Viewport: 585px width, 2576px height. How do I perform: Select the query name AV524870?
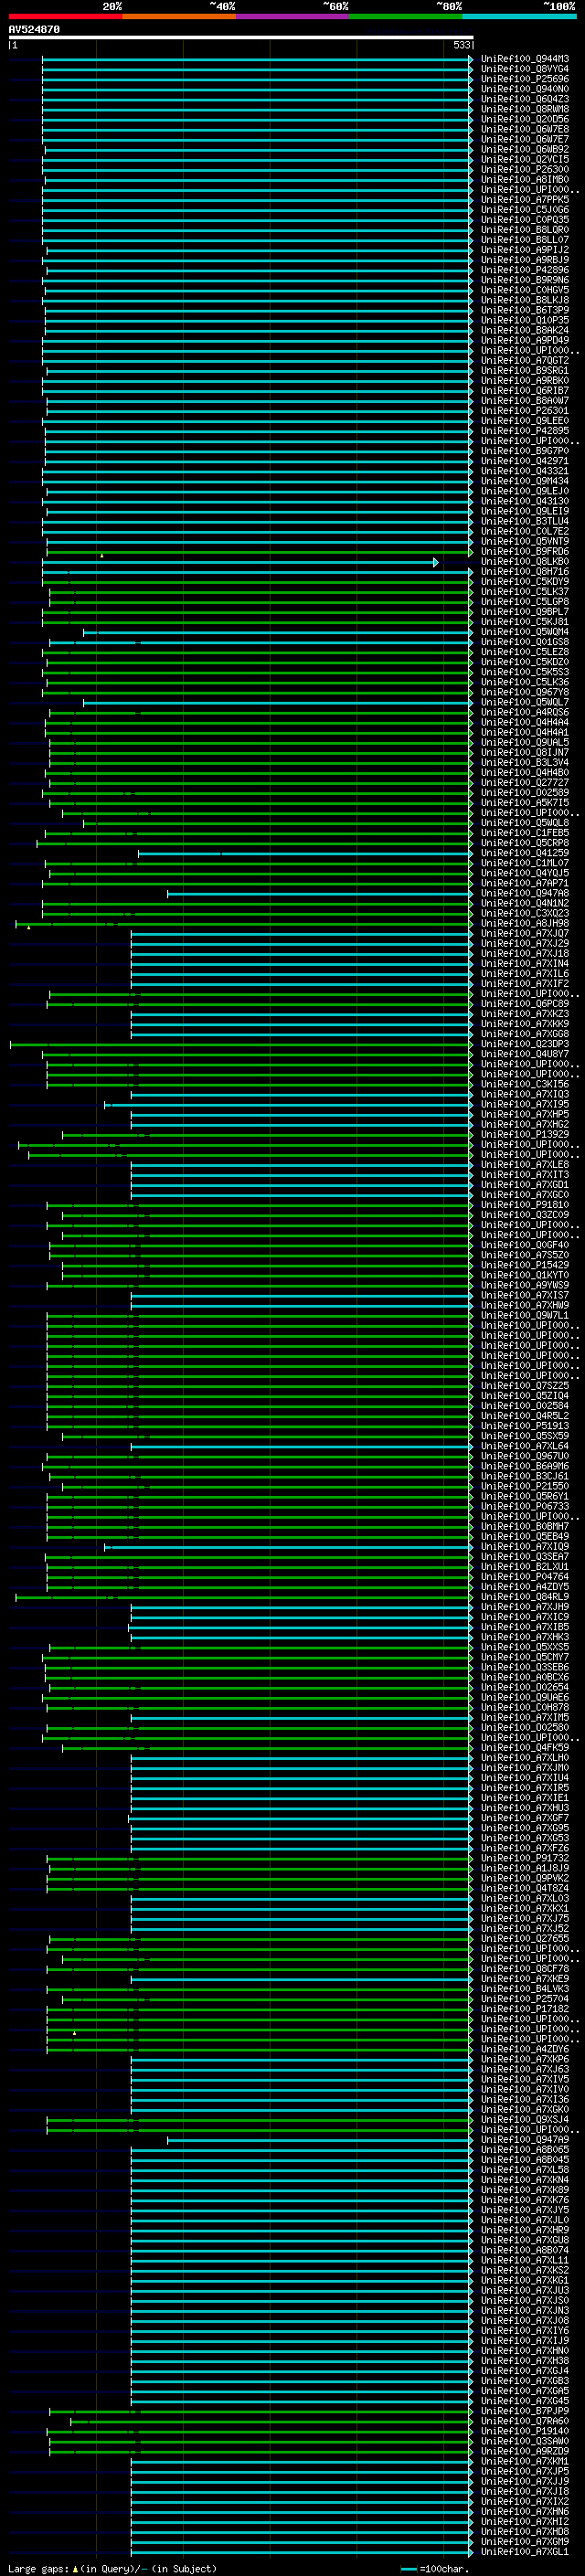click(34, 29)
